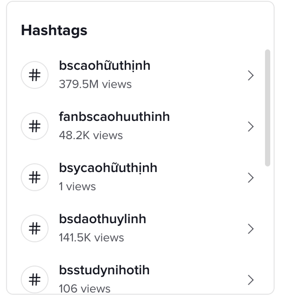
Task: Select the 48.2K views count text
Action: point(91,135)
